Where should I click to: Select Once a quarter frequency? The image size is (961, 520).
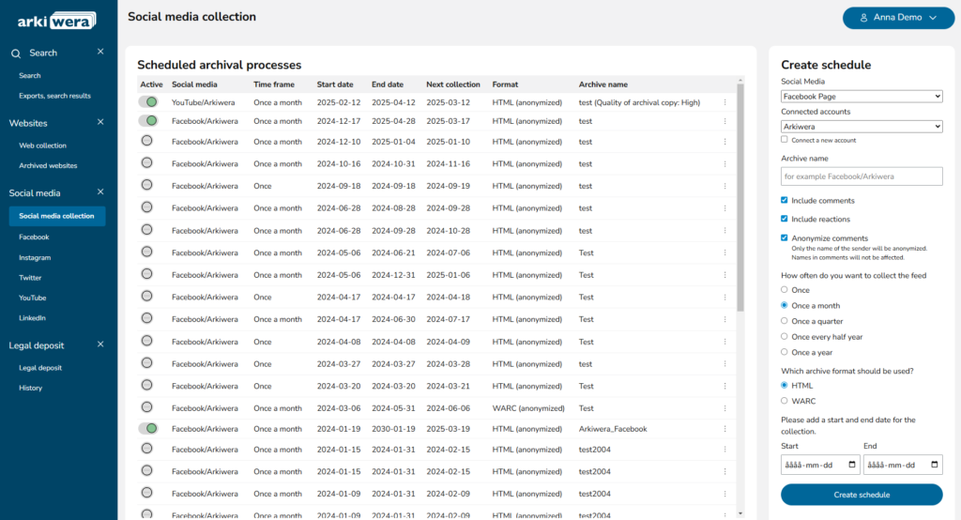tap(785, 321)
